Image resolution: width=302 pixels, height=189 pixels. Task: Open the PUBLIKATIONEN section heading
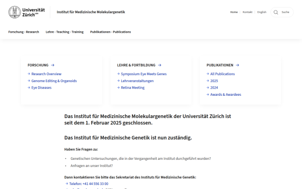click(x=220, y=65)
